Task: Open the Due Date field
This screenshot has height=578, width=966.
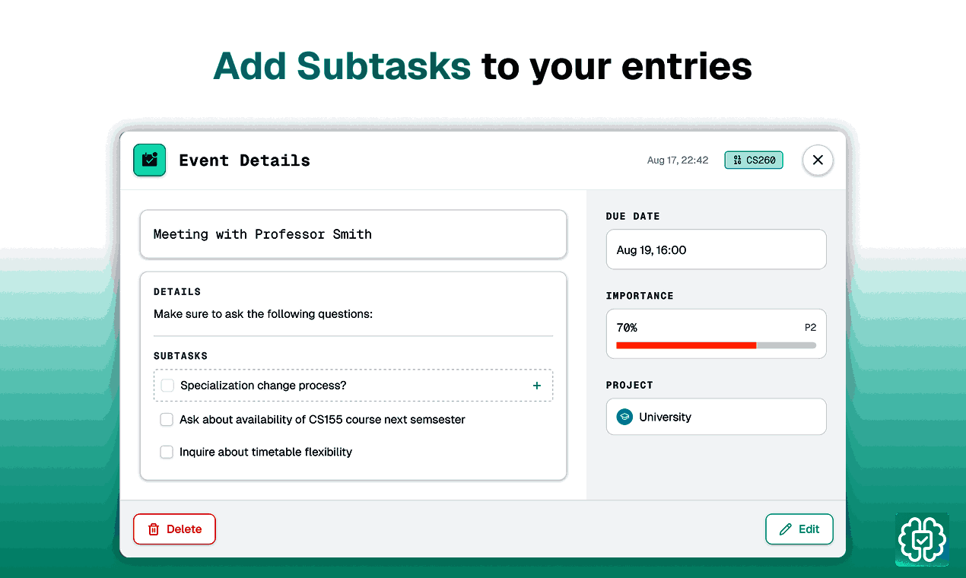Action: click(716, 249)
